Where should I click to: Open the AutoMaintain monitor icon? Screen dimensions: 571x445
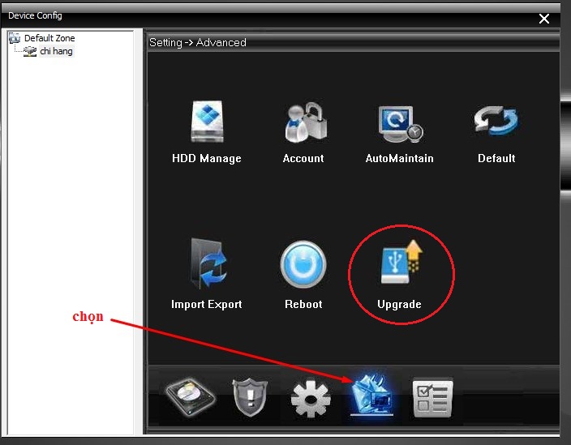point(399,123)
